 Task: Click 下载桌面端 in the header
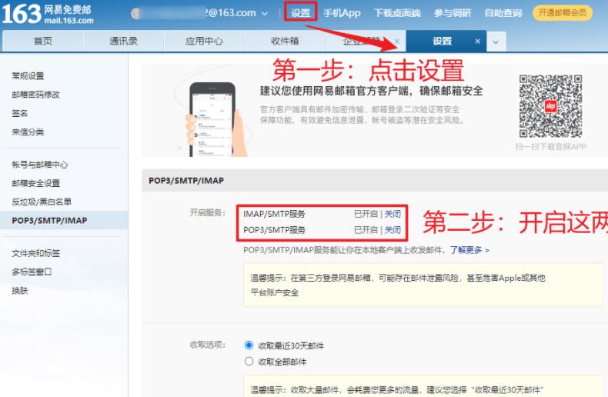397,13
